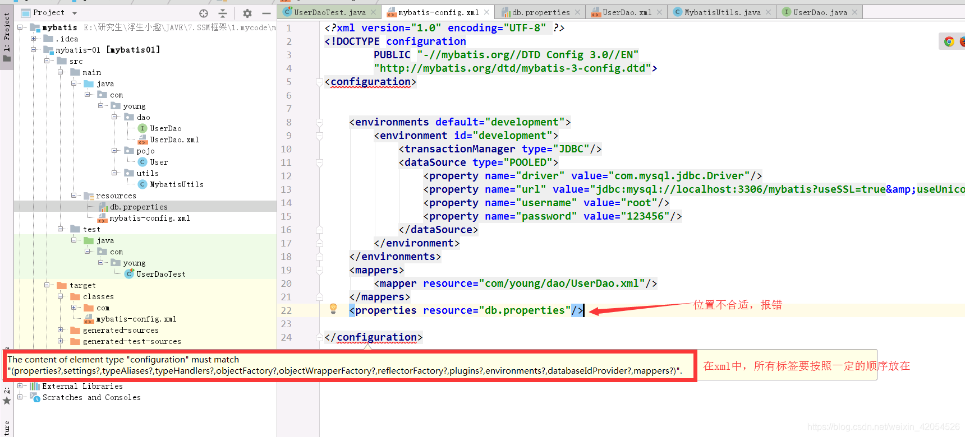Switch to UserDaoTest.java tab
965x437 pixels.
(330, 12)
